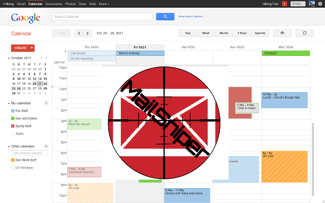The height and width of the screenshot is (203, 325).
Task: Print the calendar using the printer icon
Action: tap(281, 33)
